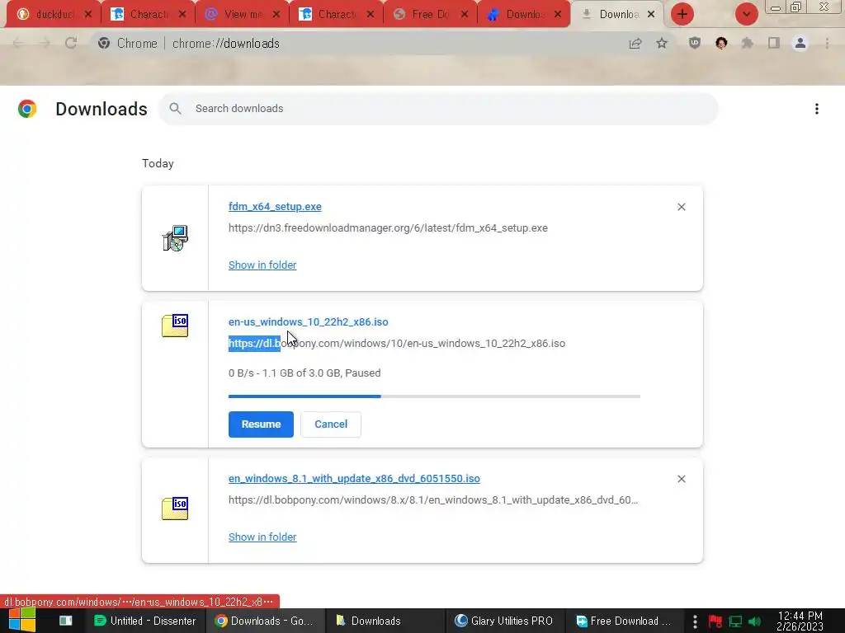The height and width of the screenshot is (633, 845).
Task: Open the Chrome profile avatar button
Action: 800,43
